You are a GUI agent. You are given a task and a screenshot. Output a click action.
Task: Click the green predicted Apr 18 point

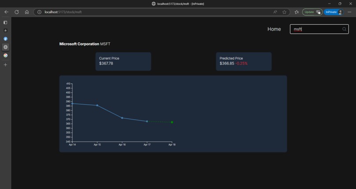coord(172,122)
